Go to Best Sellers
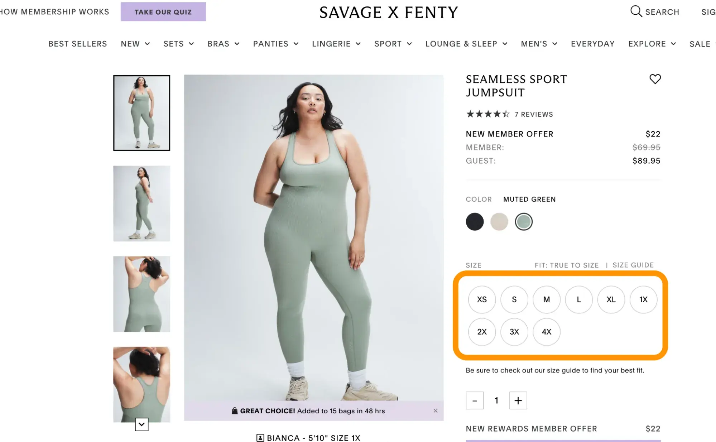The image size is (716, 442). pyautogui.click(x=77, y=44)
